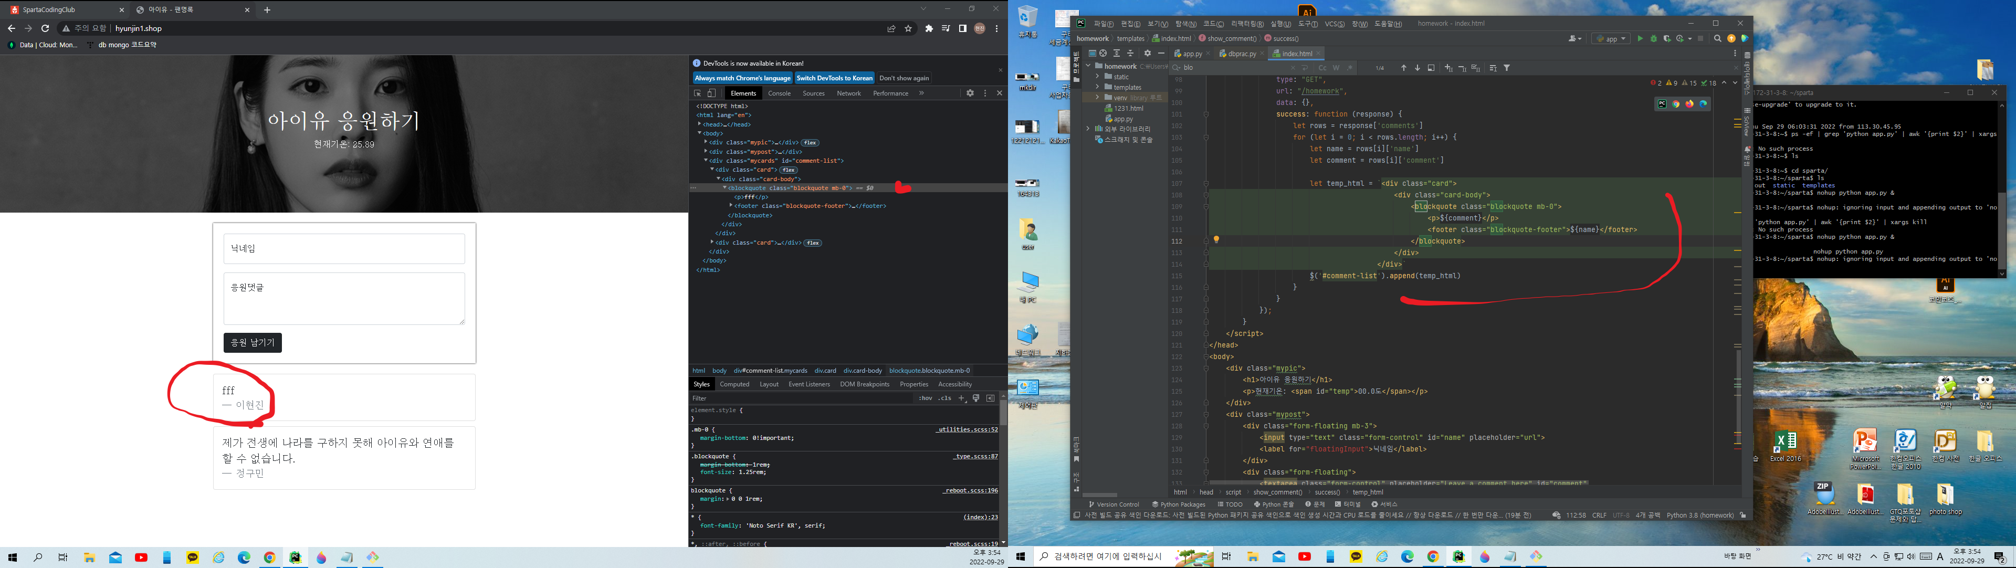Locate opened file target icon in project panel

pos(1102,53)
